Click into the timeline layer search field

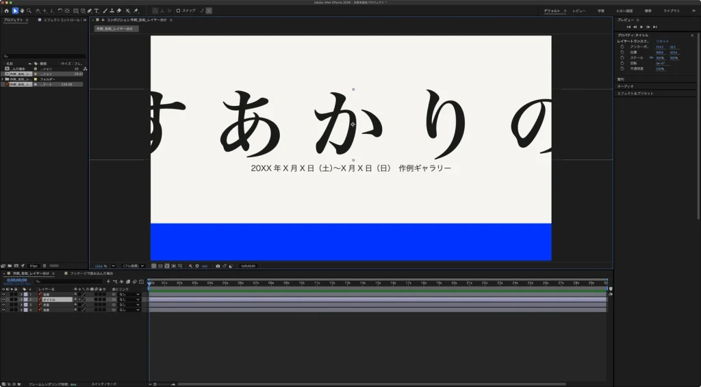point(68,281)
